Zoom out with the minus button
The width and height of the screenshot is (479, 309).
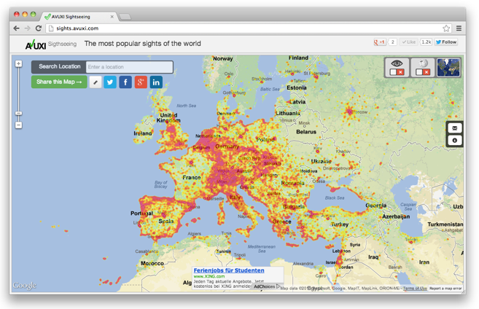point(18,125)
